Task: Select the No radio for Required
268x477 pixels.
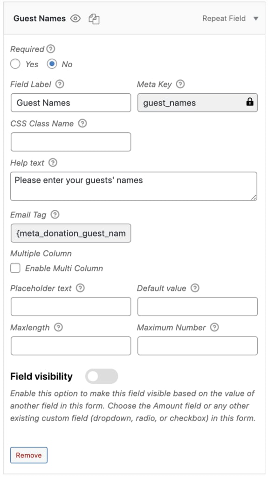Action: coord(52,64)
